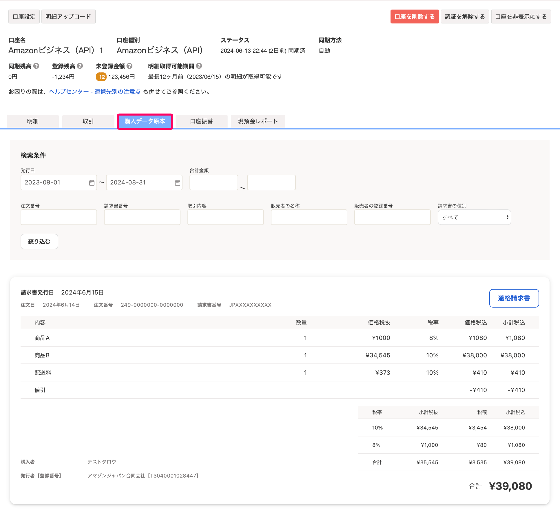Click the 口座を非表示にする button

[521, 17]
